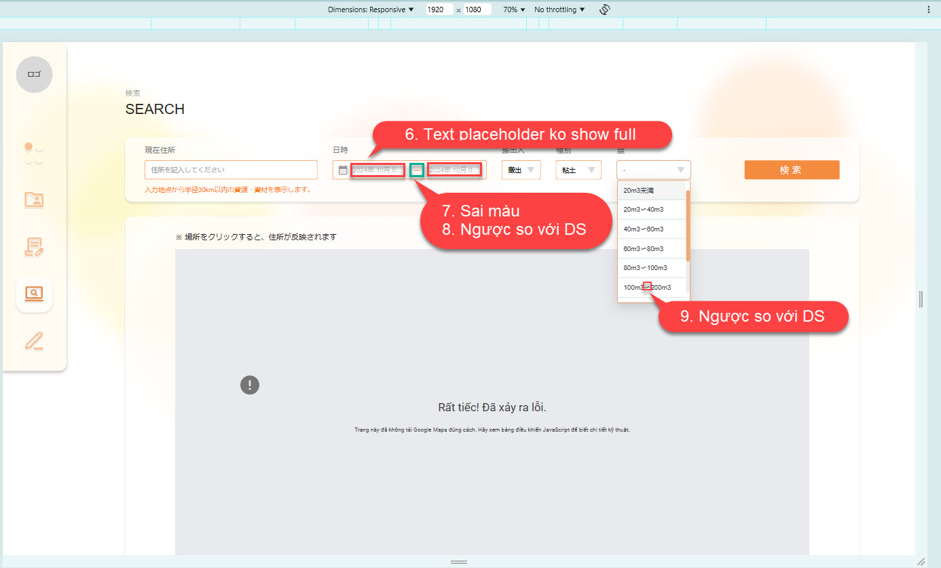
Task: Click the ロゴ logo circle in the sidebar
Action: [34, 75]
